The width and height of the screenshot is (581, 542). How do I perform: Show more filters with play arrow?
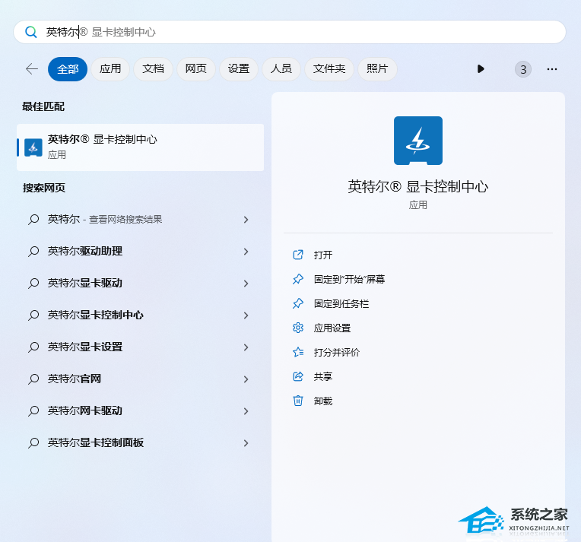click(481, 69)
